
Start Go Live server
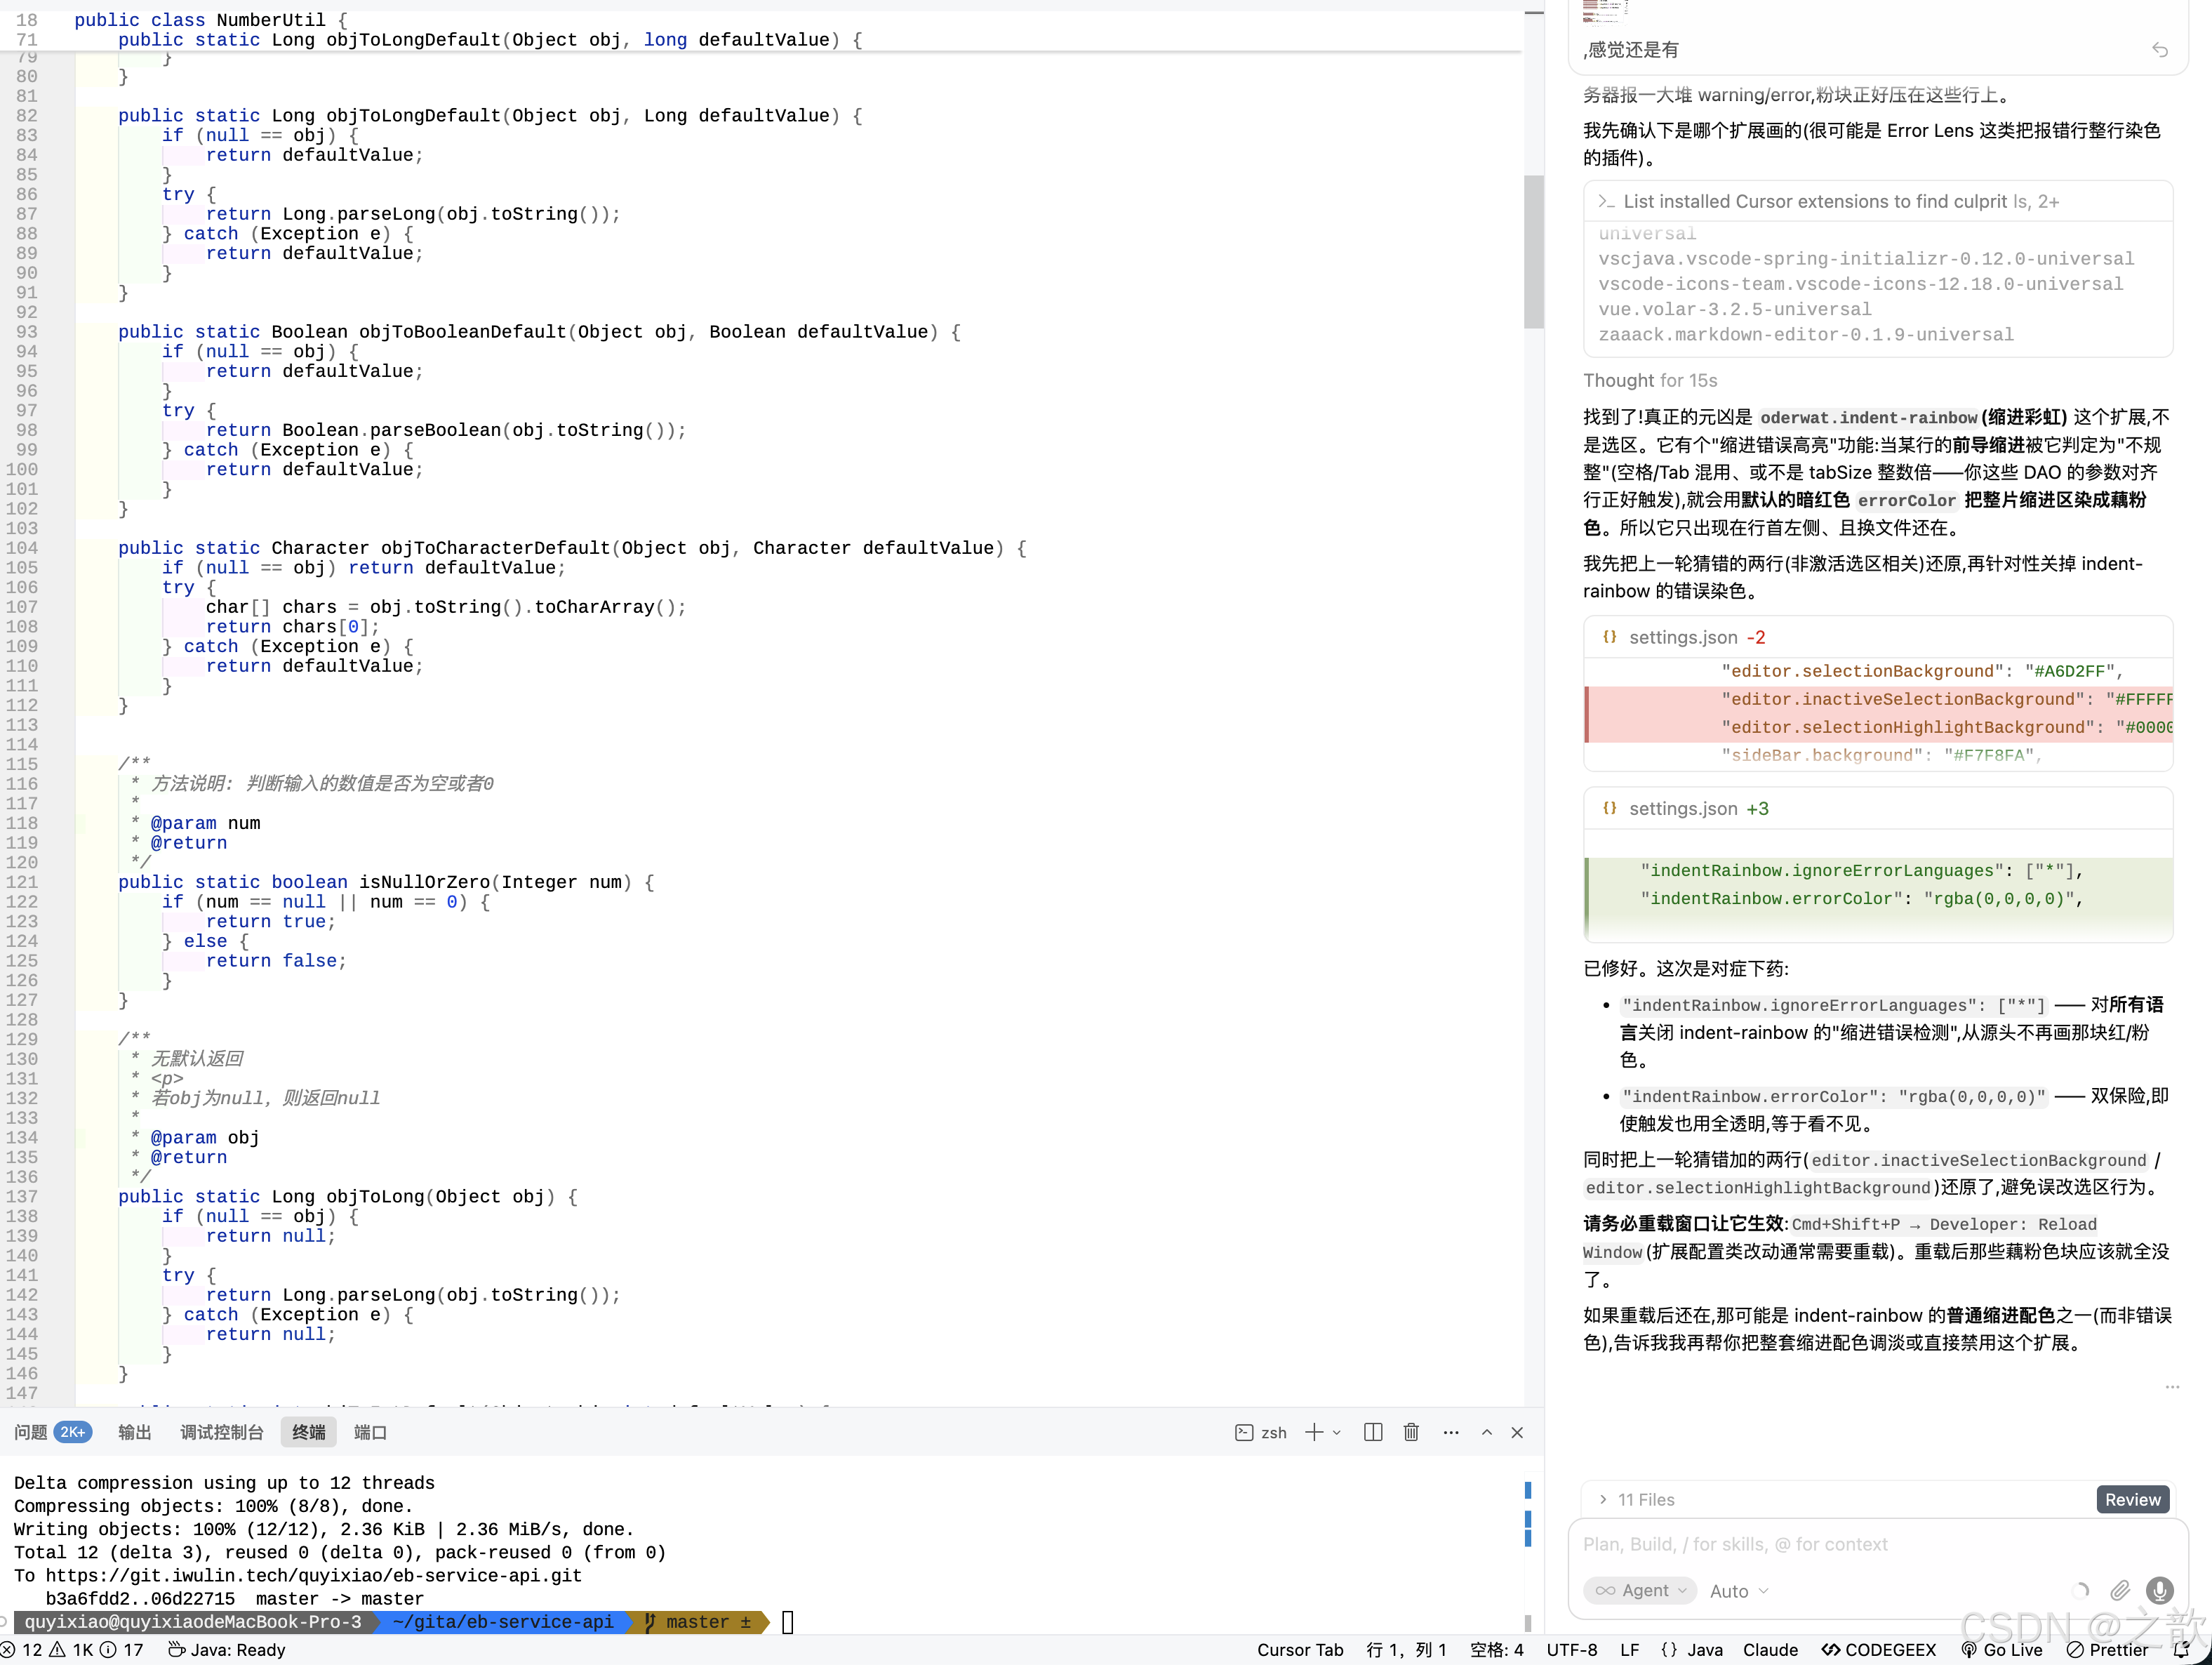point(2001,1649)
